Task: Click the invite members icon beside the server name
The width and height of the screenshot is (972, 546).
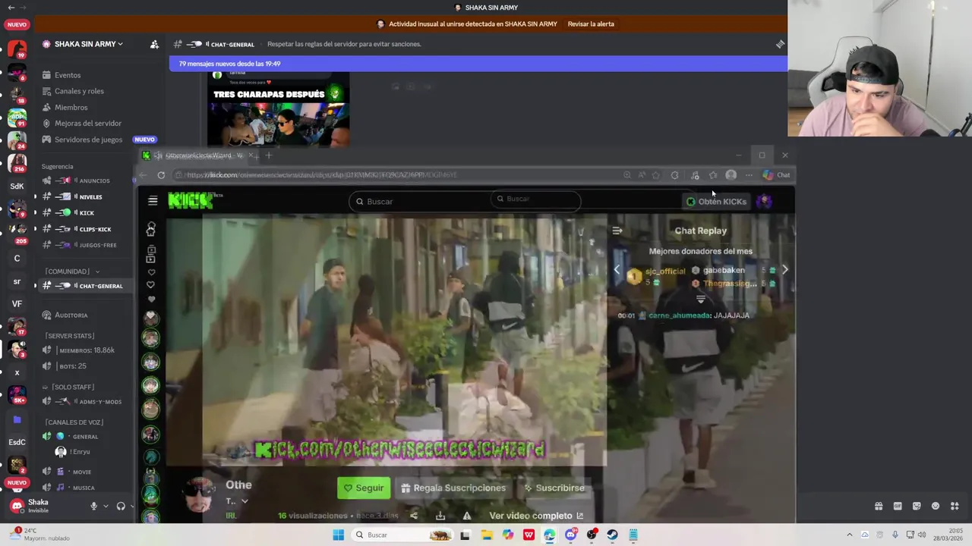Action: tap(154, 44)
